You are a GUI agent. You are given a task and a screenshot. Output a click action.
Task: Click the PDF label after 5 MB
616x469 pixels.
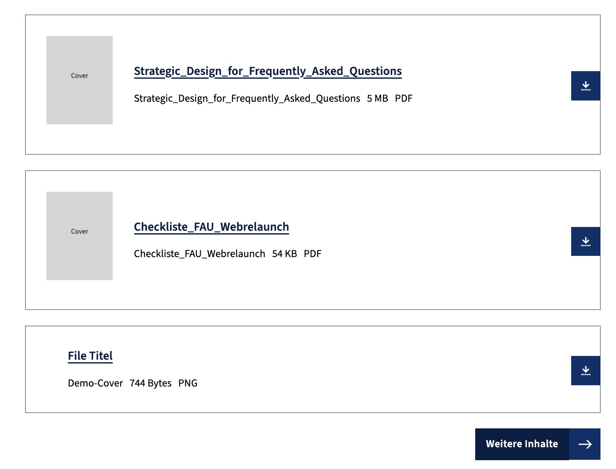404,98
